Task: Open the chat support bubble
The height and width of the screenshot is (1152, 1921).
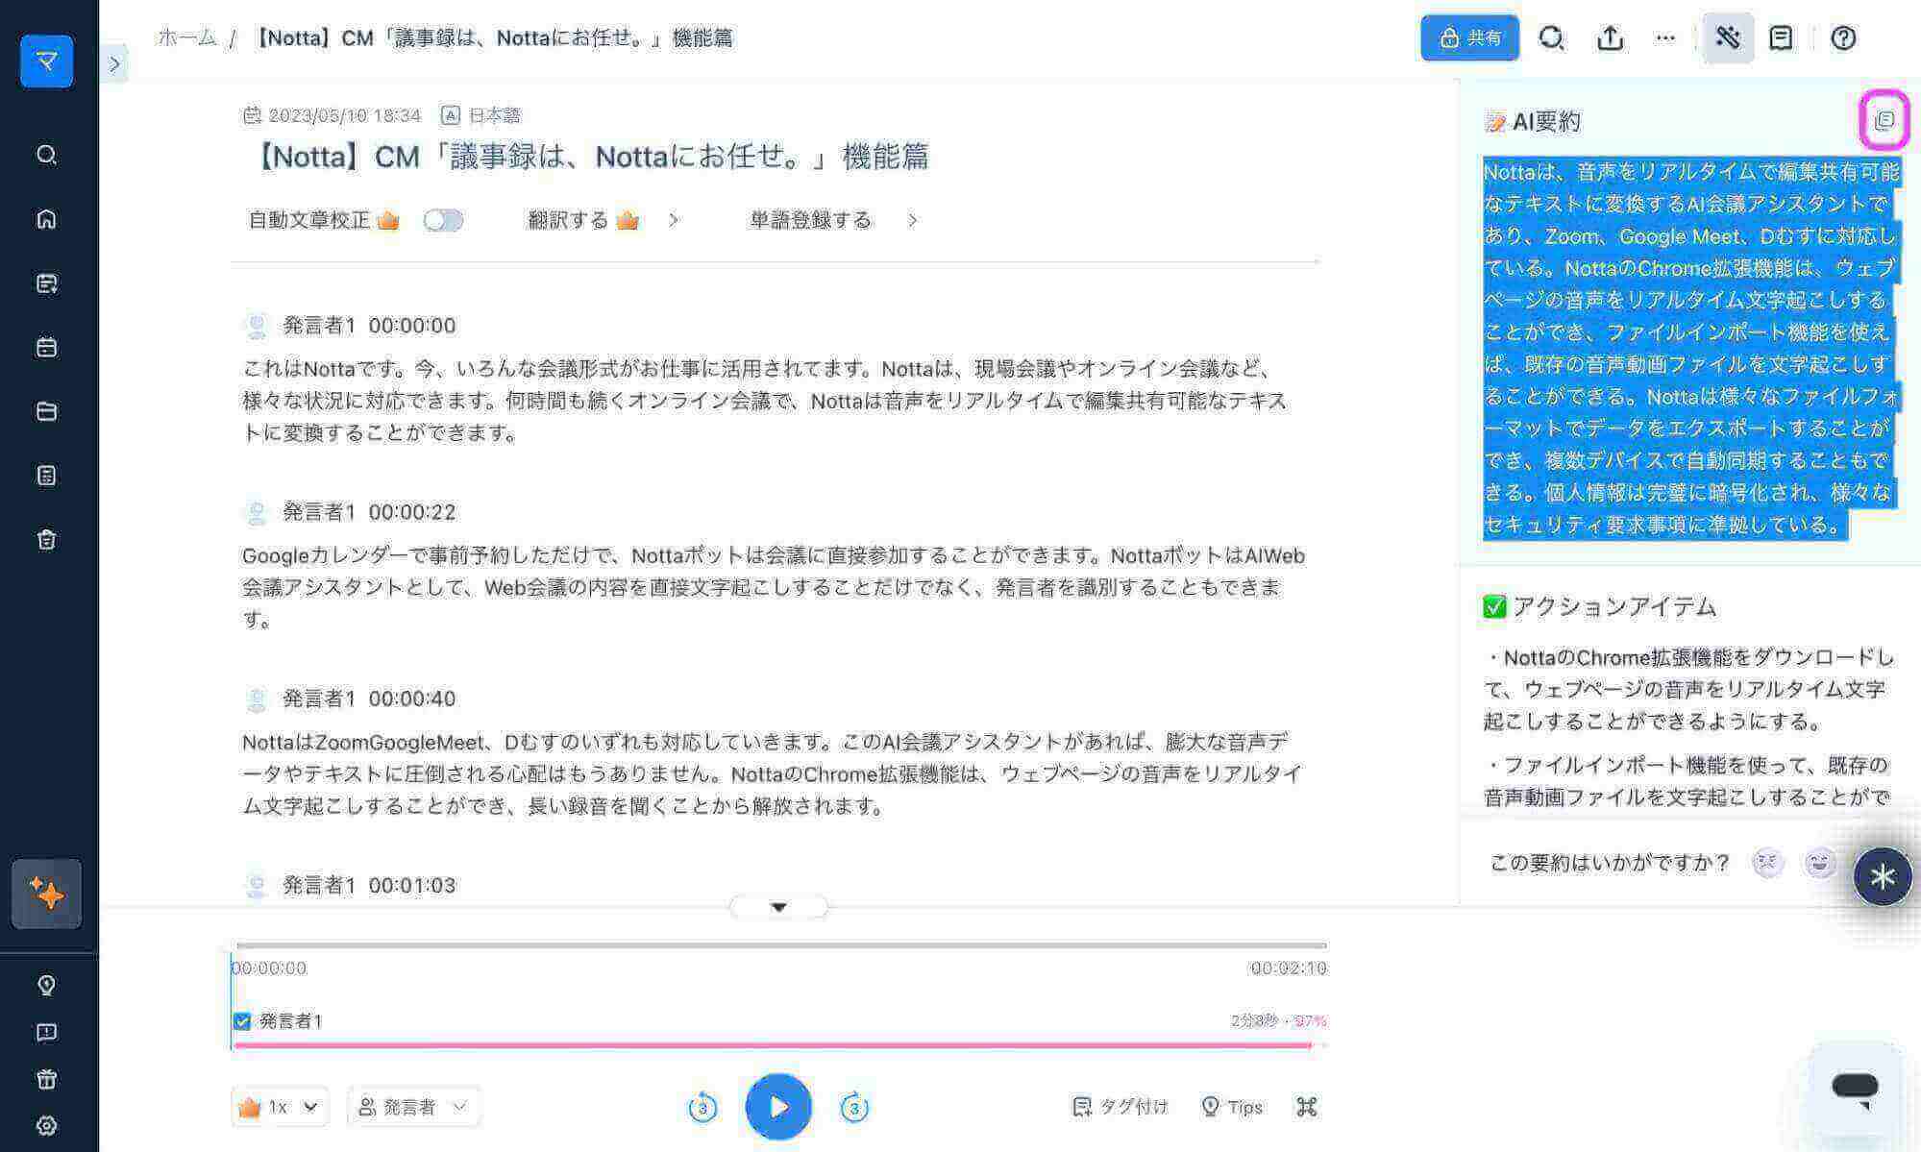Action: [1855, 1089]
